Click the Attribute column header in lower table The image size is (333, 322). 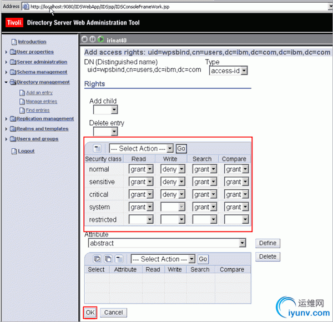pos(125,270)
